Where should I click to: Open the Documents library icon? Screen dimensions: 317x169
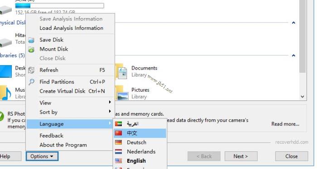tap(122, 71)
